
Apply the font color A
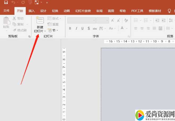(x=122, y=28)
